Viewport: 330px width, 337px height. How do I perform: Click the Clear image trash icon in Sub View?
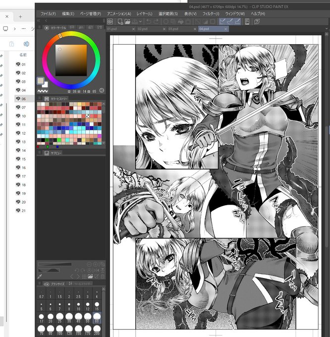103,277
